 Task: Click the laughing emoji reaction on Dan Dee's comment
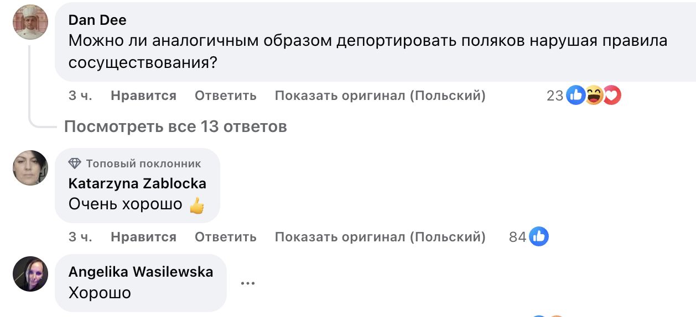[594, 96]
